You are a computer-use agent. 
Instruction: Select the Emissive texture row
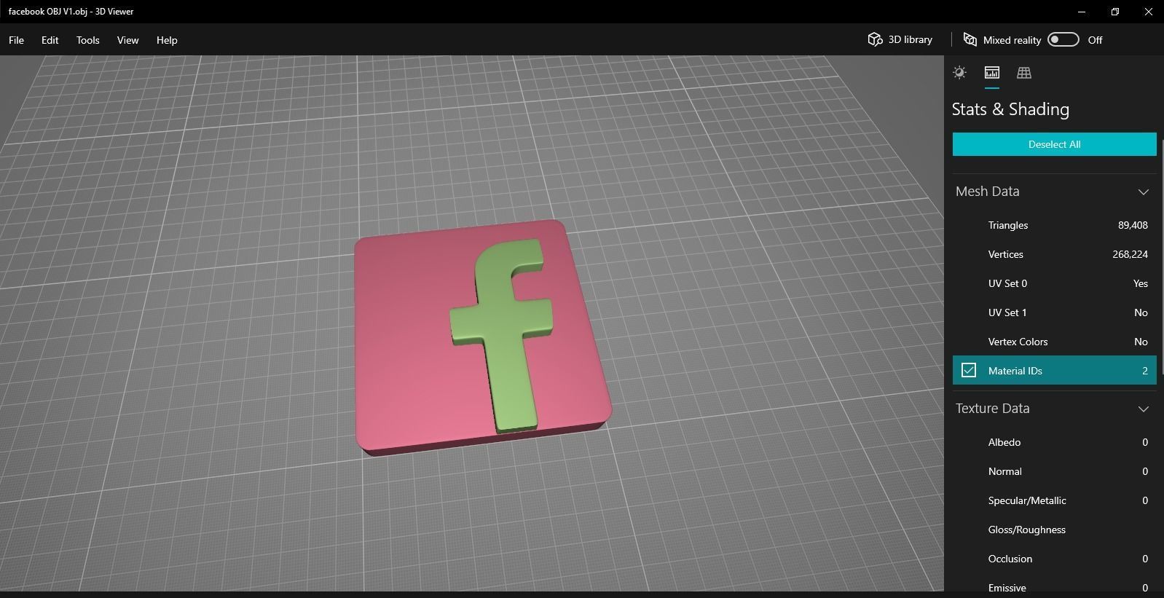[x=1054, y=587]
